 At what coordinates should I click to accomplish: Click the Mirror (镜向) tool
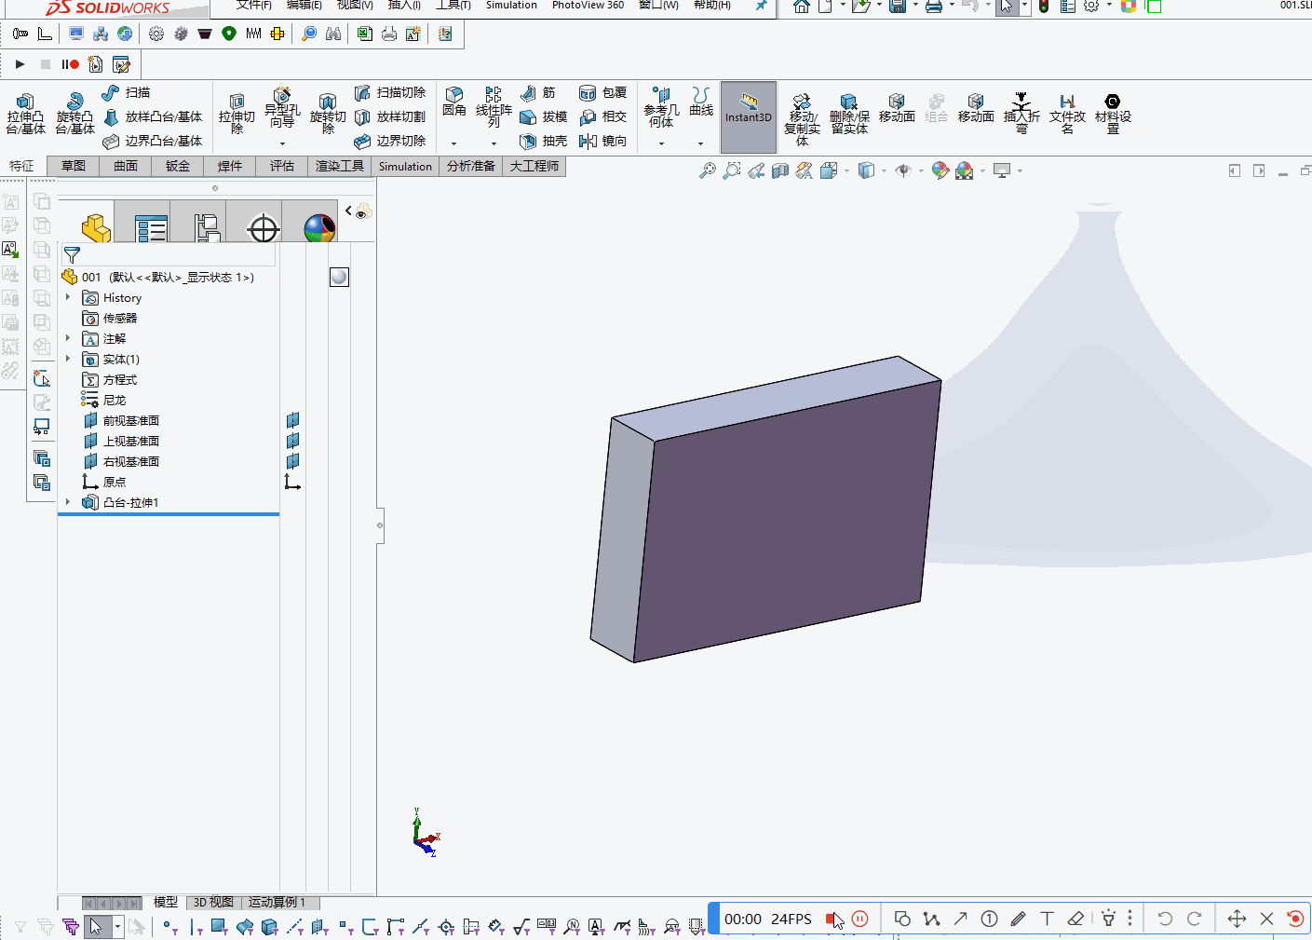tap(603, 141)
